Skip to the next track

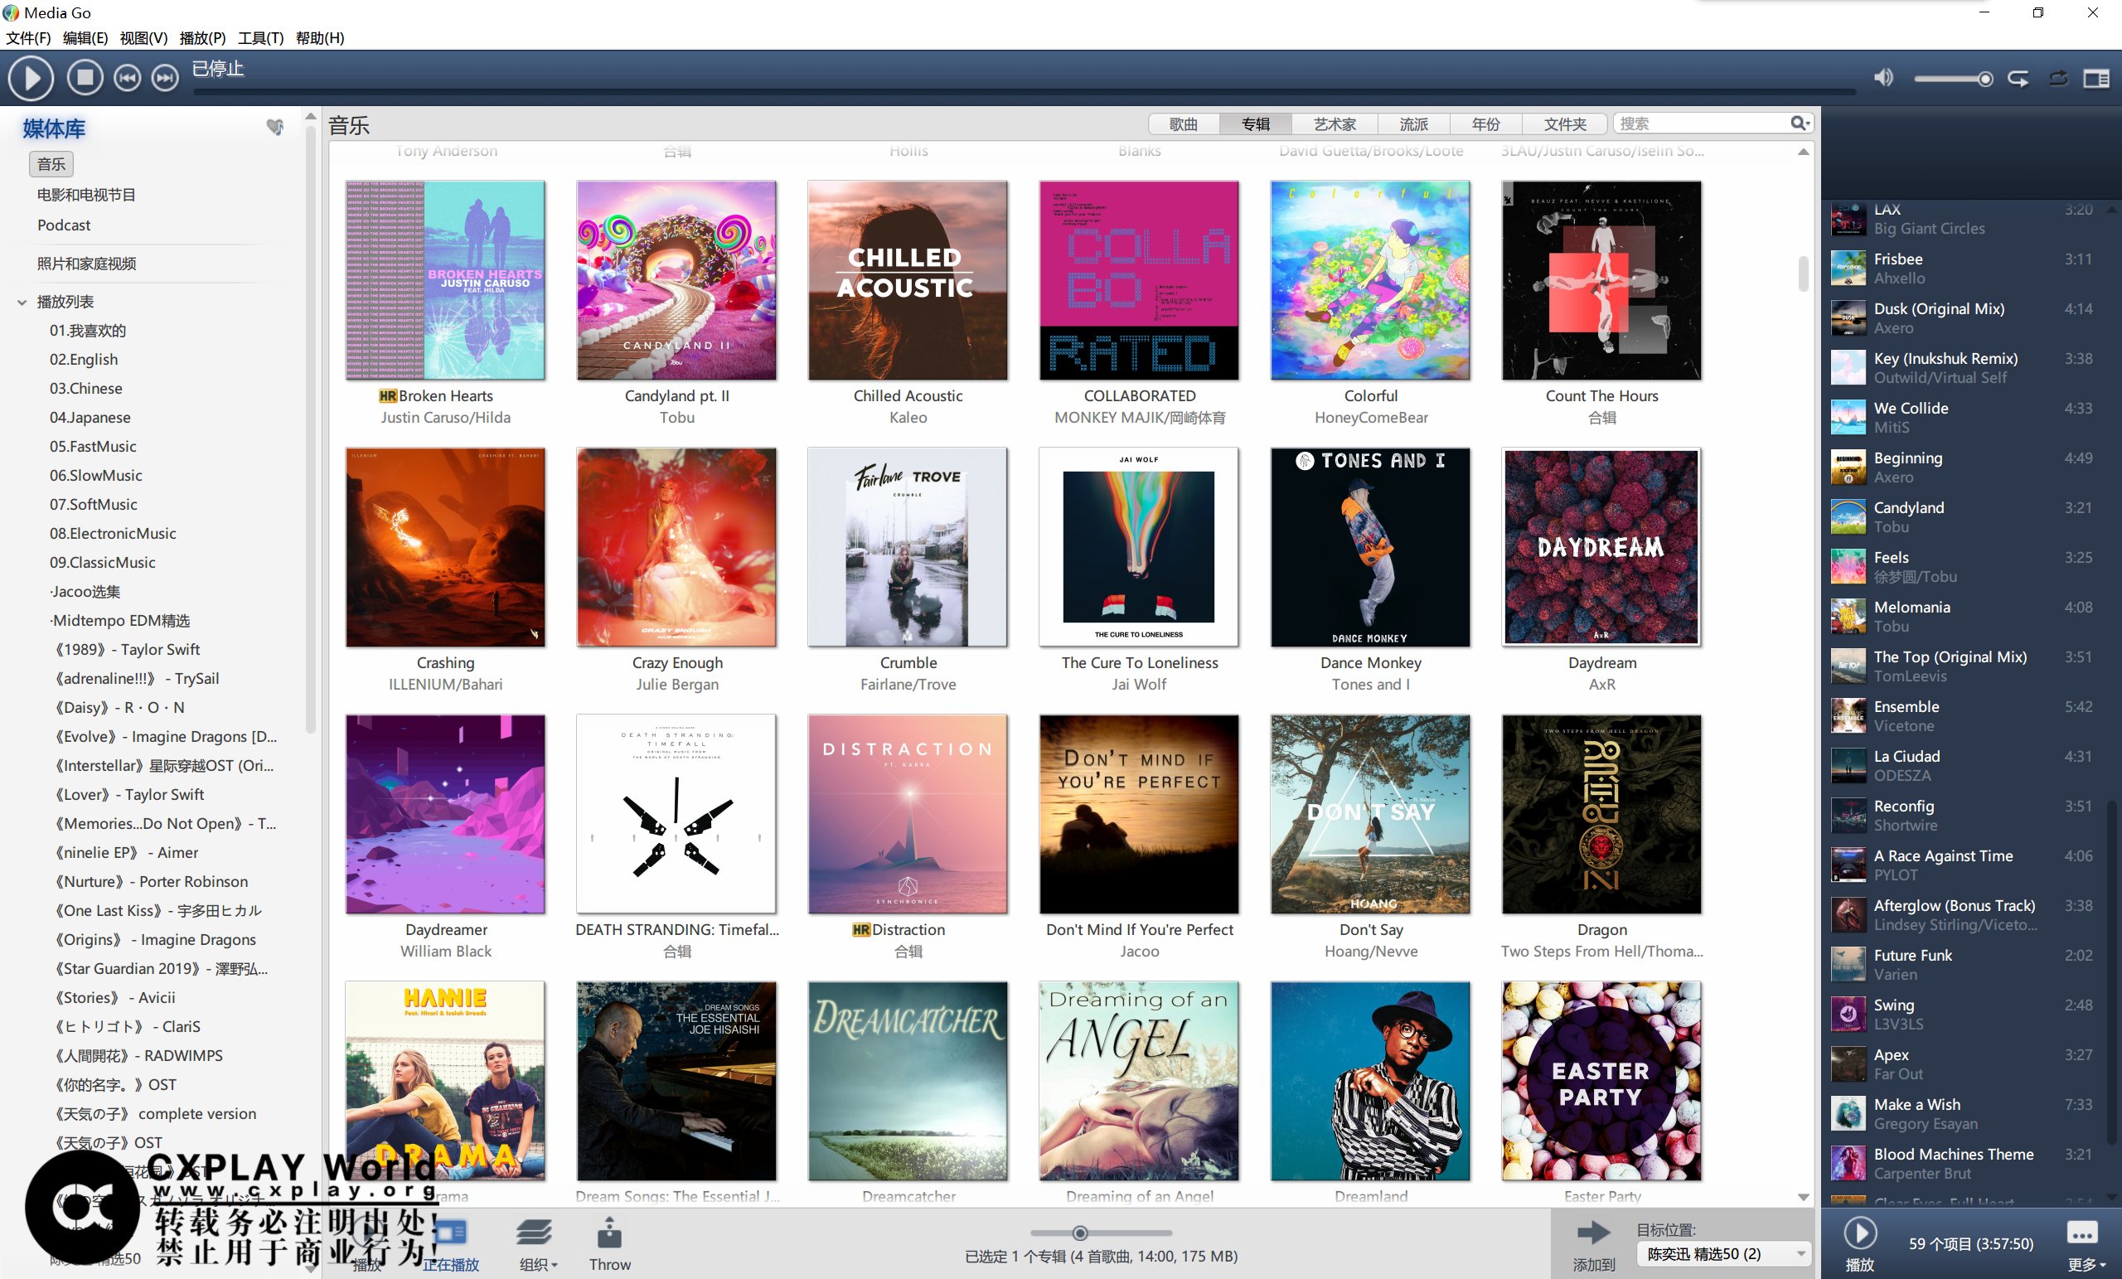(x=164, y=79)
